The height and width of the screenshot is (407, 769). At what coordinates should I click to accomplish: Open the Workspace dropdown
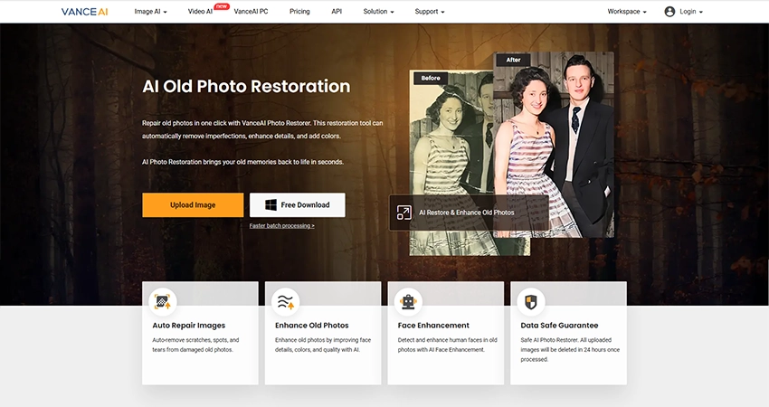pos(627,11)
